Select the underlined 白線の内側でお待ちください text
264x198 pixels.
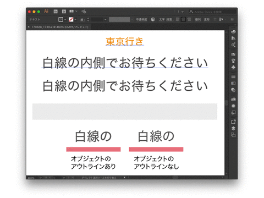pos(125,63)
